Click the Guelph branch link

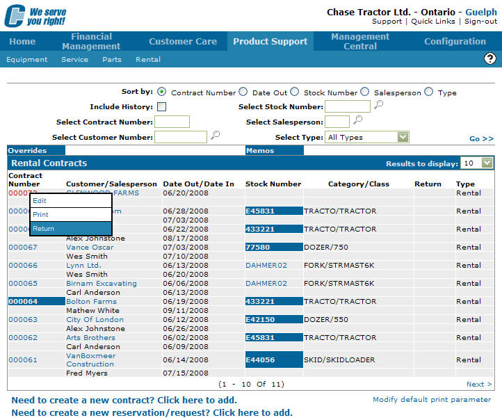(x=481, y=12)
